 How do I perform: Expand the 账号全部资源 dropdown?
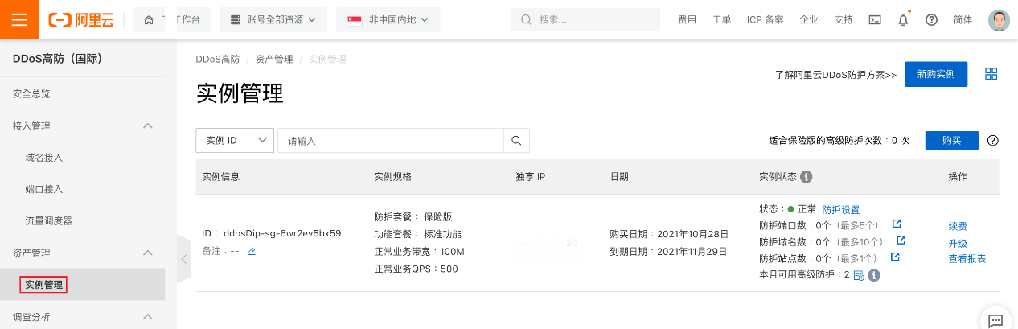[x=273, y=20]
